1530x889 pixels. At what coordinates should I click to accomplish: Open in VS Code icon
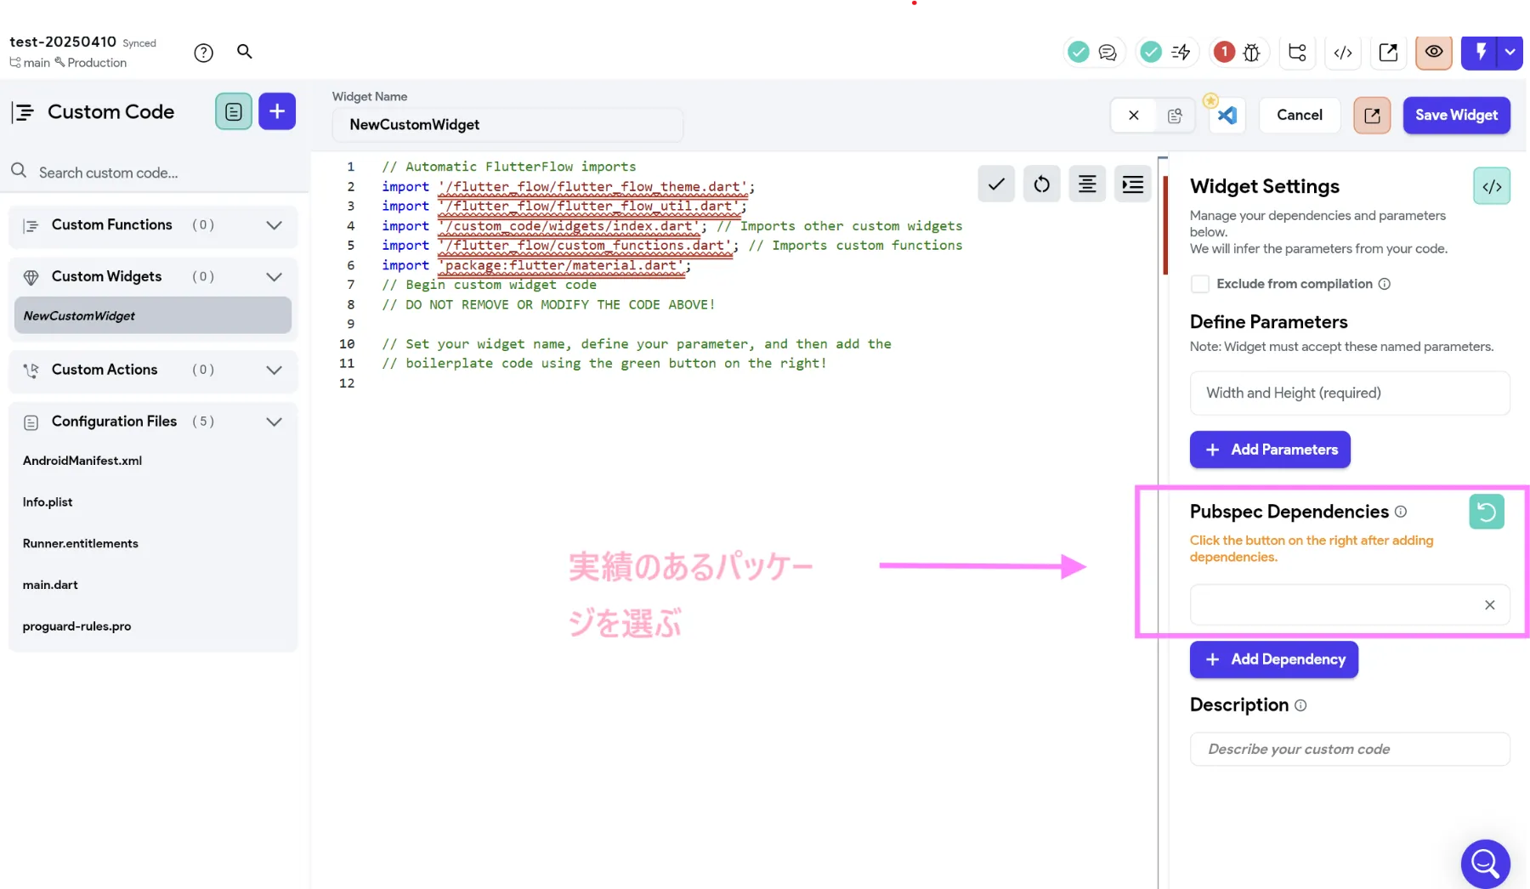point(1227,116)
